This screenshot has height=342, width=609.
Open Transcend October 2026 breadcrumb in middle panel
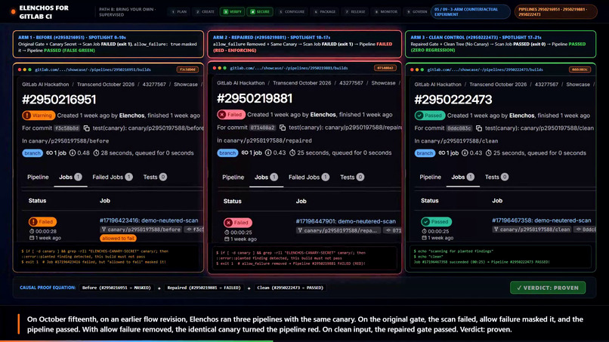click(301, 83)
